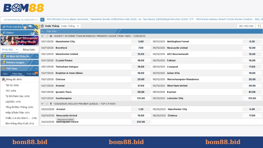Collapse the Highest Scoring Team section chevron
Image resolution: width=263 pixels, height=148 pixels.
[42, 36]
